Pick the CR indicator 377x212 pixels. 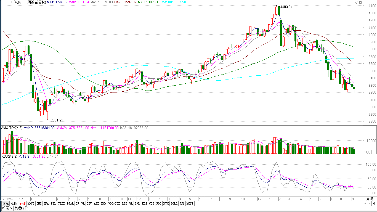click(x=77, y=203)
